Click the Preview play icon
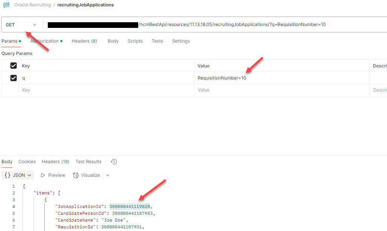 (x=43, y=175)
